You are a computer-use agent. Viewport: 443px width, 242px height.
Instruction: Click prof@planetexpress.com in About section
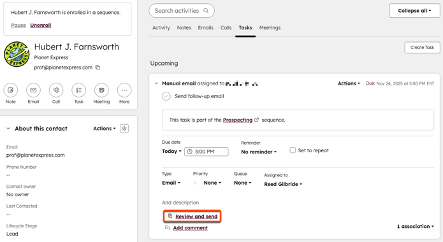click(35, 155)
